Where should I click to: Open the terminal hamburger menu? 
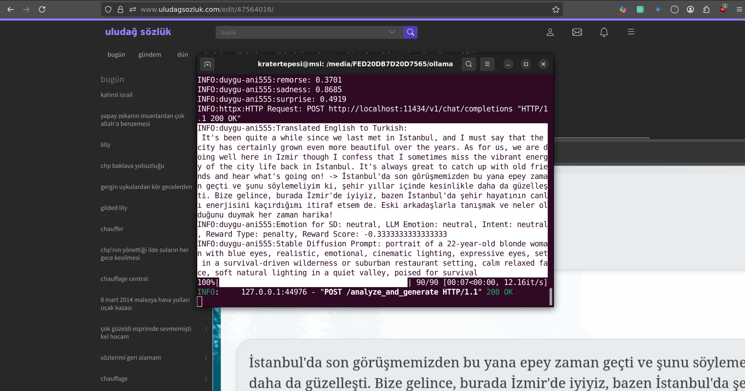(x=487, y=64)
